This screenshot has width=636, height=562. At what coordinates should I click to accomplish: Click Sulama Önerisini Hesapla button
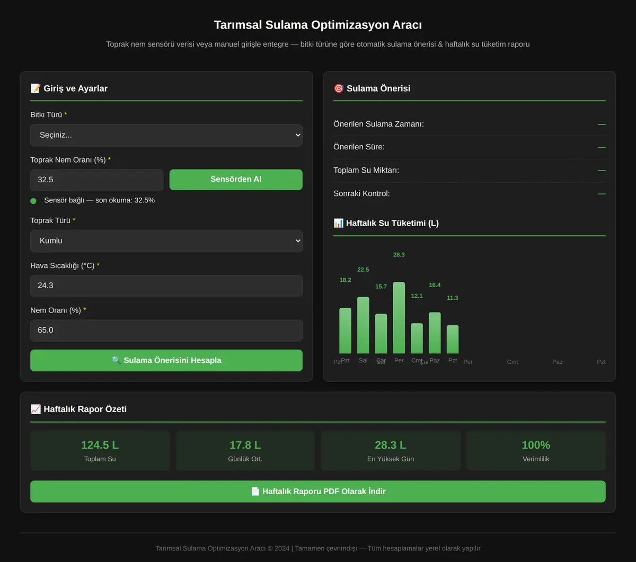tap(166, 360)
